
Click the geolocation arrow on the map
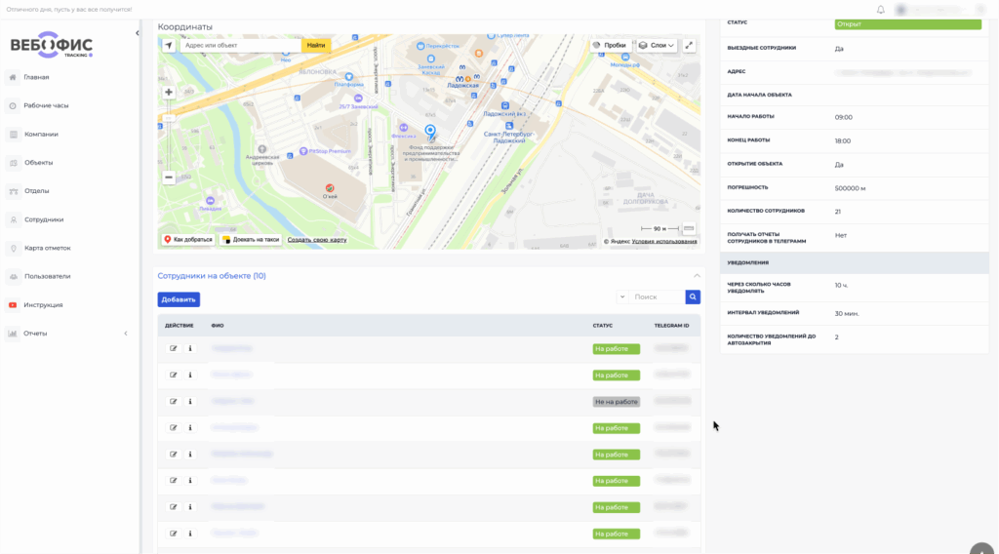point(168,45)
